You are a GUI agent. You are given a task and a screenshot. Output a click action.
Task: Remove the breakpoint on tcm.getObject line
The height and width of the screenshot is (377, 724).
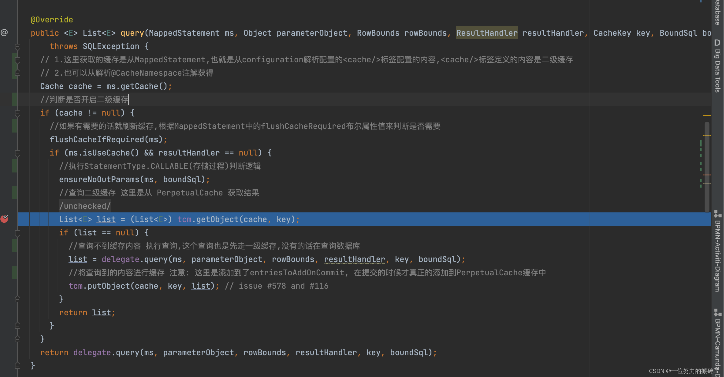click(x=4, y=219)
